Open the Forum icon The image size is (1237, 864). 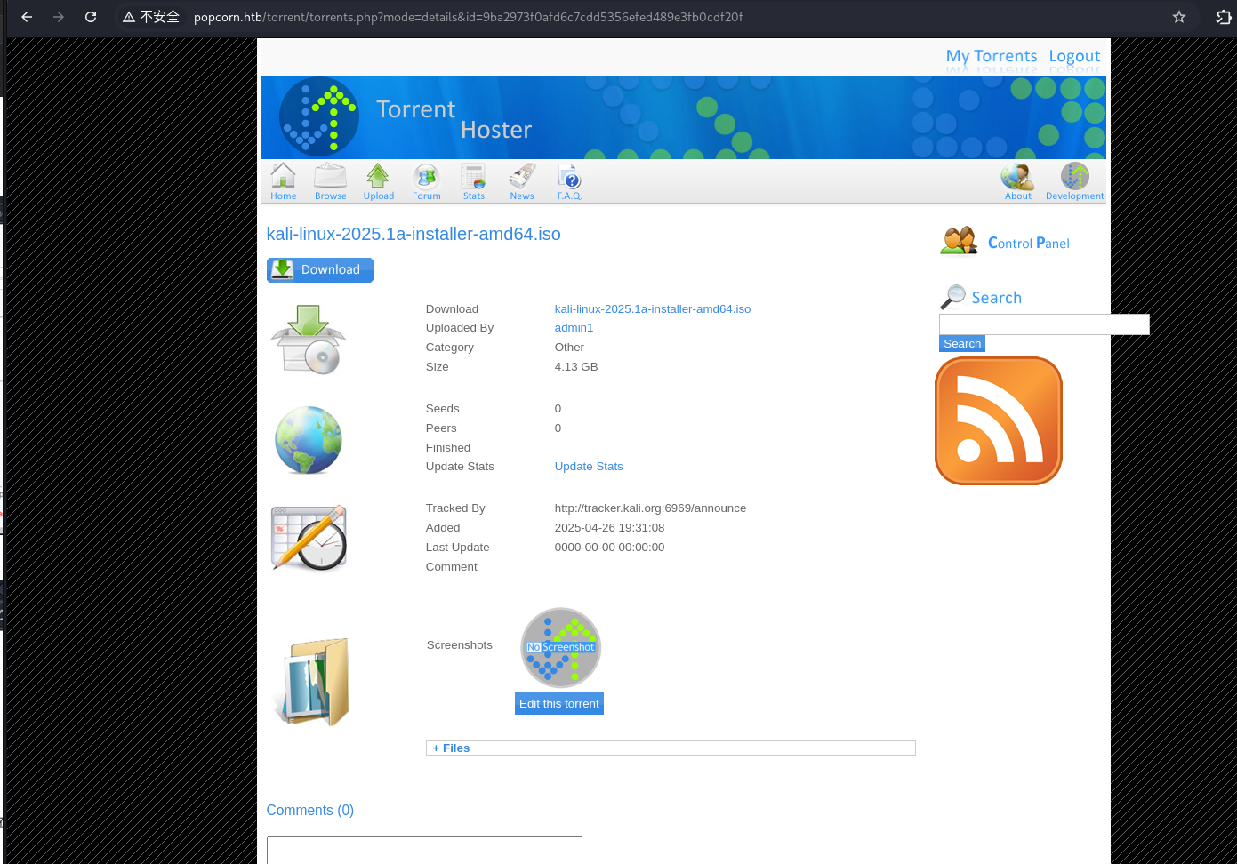click(426, 181)
